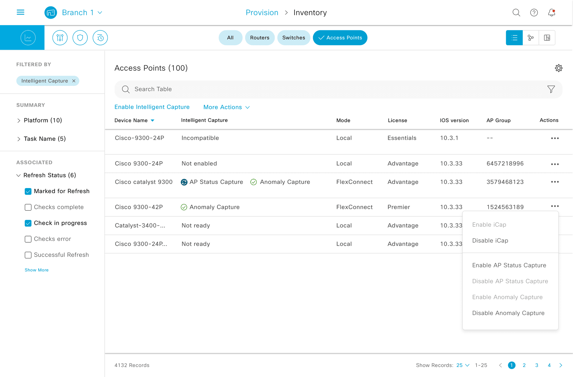Select the All devices tab
Screen dimensions: 573x377
230,38
